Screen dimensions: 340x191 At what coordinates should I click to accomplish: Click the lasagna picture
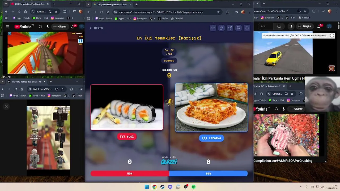211,107
